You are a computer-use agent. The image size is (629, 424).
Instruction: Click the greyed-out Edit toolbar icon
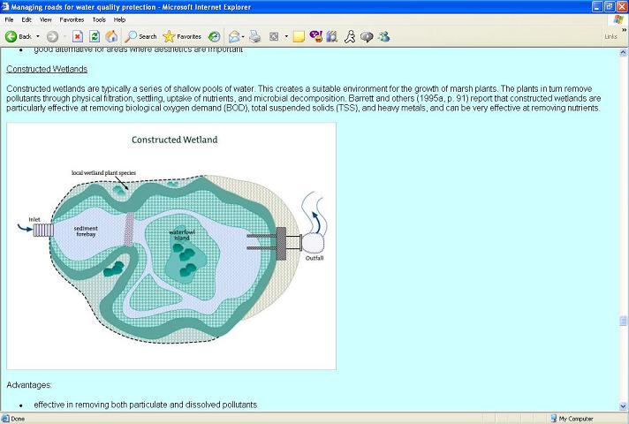point(274,37)
